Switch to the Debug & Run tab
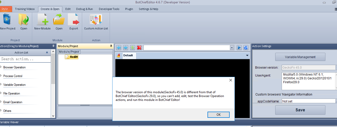This screenshot has height=127, width=337. pyautogui.click(x=84, y=9)
